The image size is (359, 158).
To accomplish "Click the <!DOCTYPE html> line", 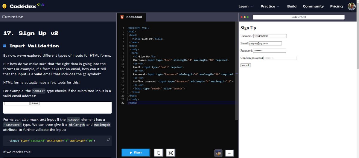I will (x=138, y=28).
